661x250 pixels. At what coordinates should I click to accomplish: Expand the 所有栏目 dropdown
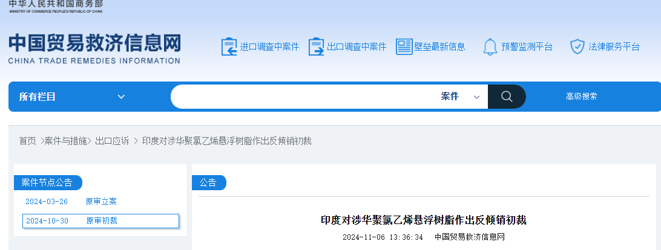pyautogui.click(x=72, y=97)
